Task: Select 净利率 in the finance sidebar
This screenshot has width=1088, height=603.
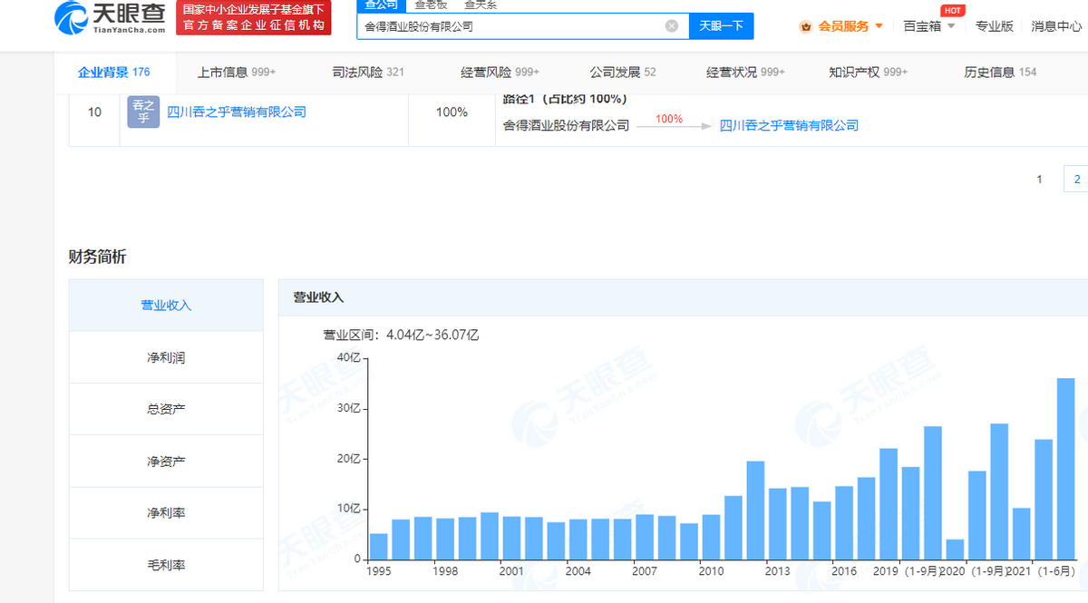Action: point(166,512)
